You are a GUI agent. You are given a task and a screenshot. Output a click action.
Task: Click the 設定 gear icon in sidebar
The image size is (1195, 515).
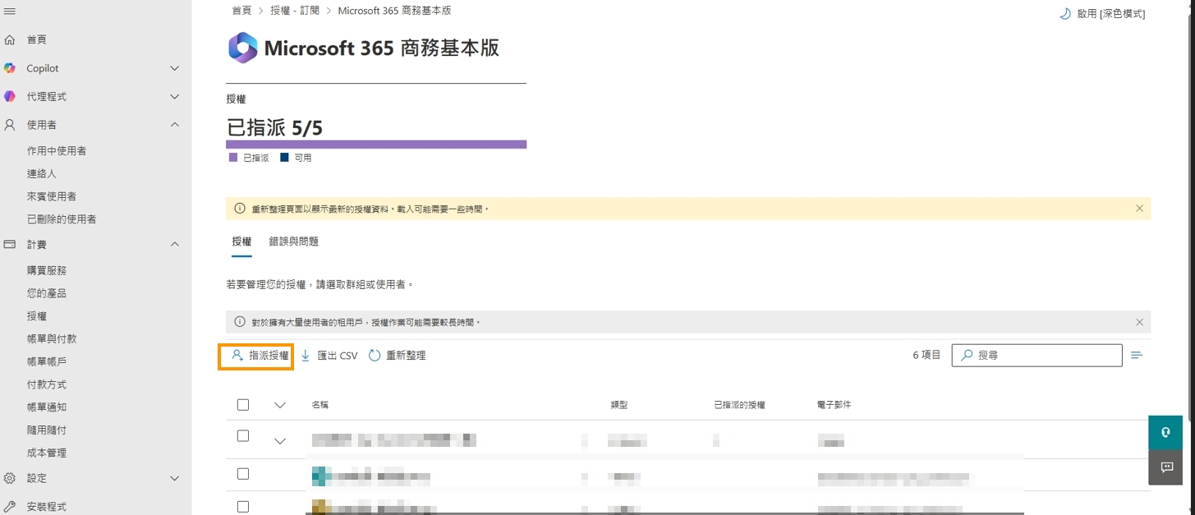point(10,478)
